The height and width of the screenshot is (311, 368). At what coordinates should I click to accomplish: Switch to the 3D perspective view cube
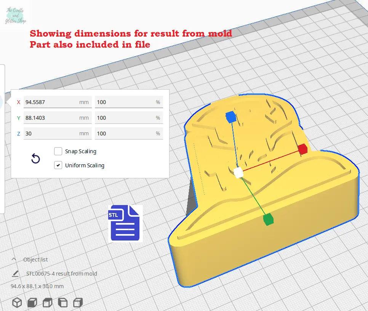(x=17, y=303)
